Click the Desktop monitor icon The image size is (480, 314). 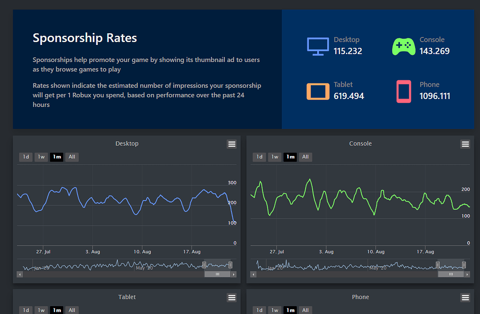317,45
